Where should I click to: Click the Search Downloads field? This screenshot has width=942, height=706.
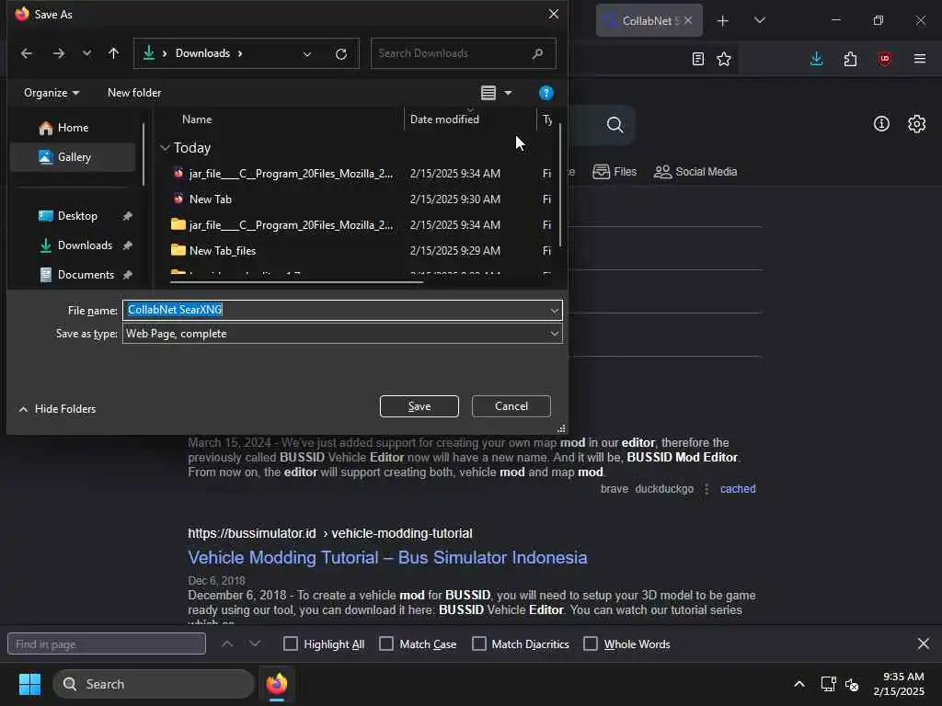click(464, 53)
